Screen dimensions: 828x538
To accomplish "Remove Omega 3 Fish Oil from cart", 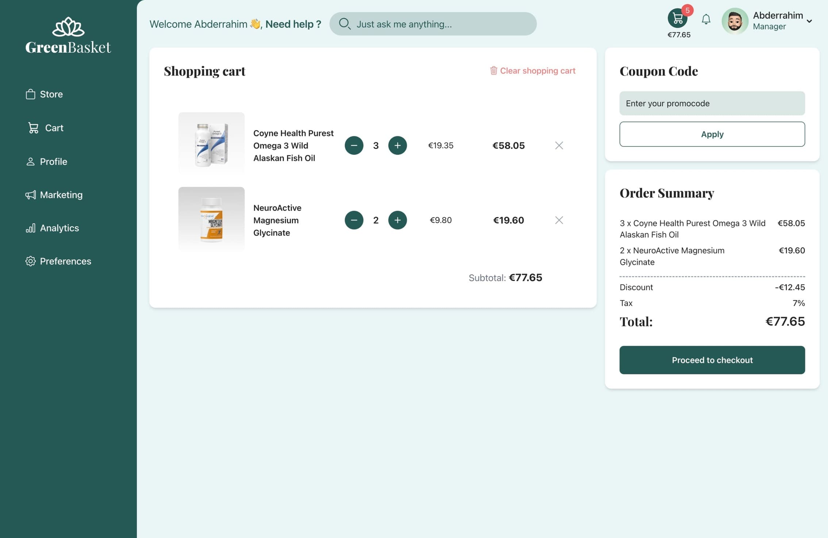I will coord(559,145).
